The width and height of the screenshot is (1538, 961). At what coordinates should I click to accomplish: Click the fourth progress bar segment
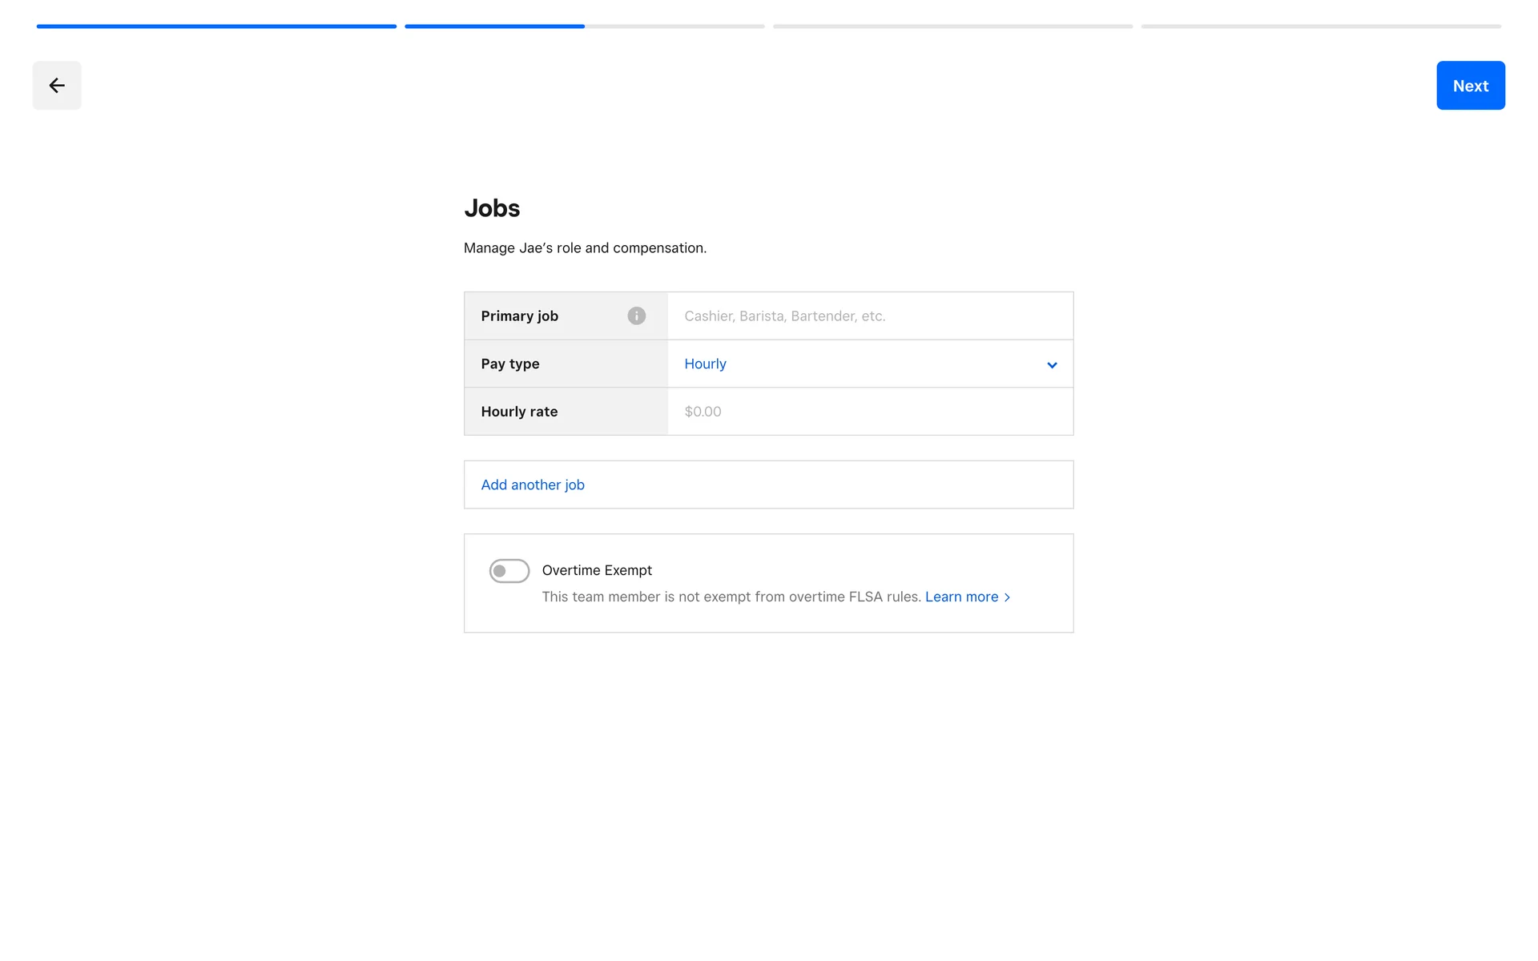coord(1321,26)
